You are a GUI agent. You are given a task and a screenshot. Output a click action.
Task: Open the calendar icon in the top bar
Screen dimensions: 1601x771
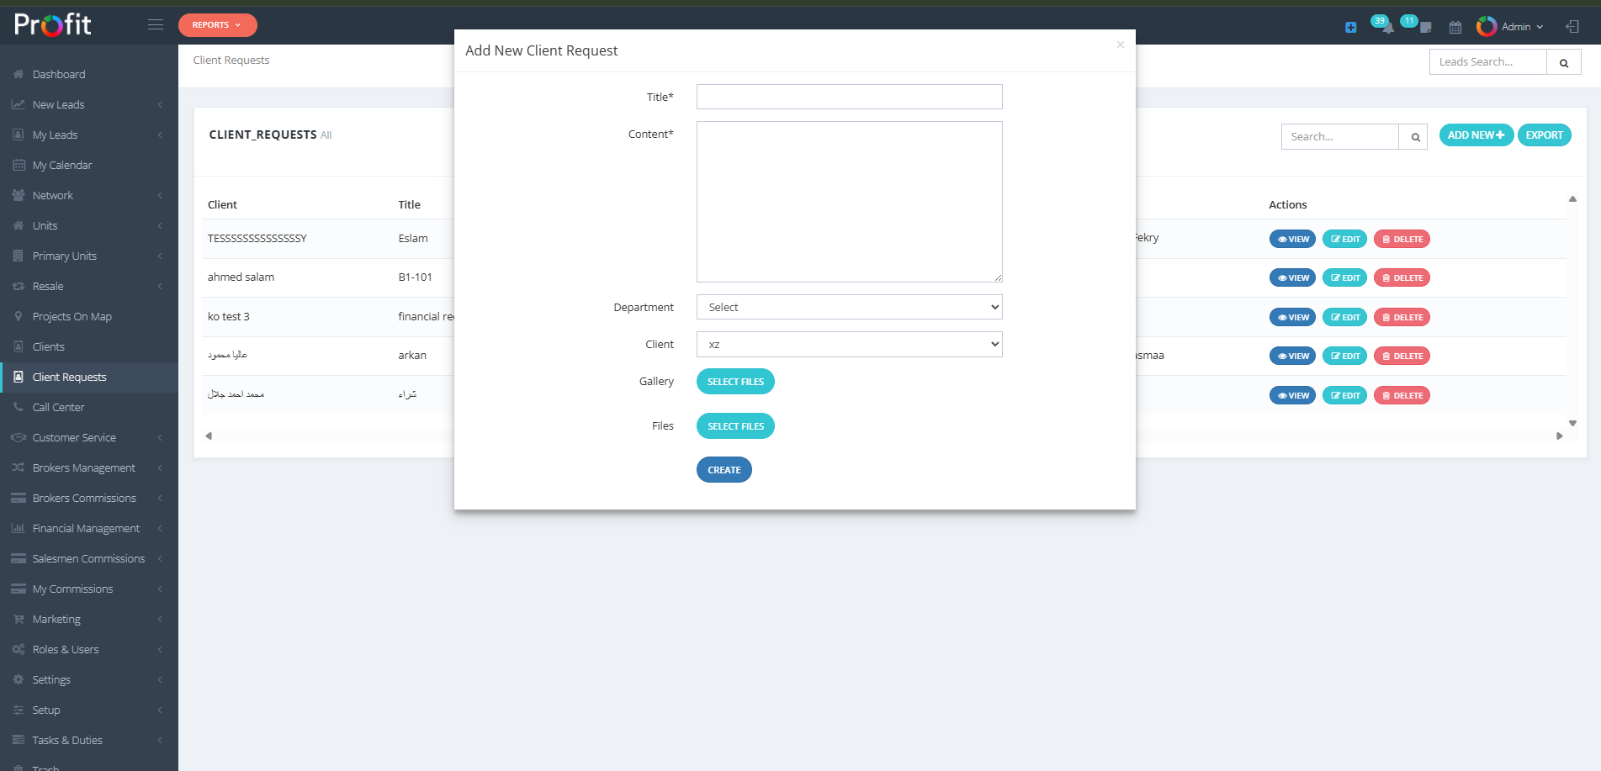coord(1455,26)
